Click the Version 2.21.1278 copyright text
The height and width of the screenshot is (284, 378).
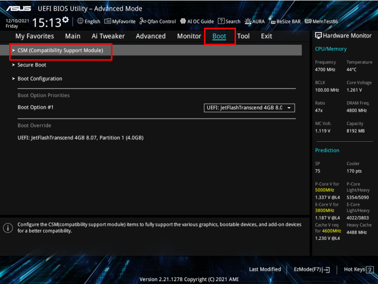(189, 280)
